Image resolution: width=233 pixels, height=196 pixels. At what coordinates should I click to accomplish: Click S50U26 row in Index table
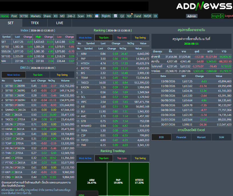(38, 51)
